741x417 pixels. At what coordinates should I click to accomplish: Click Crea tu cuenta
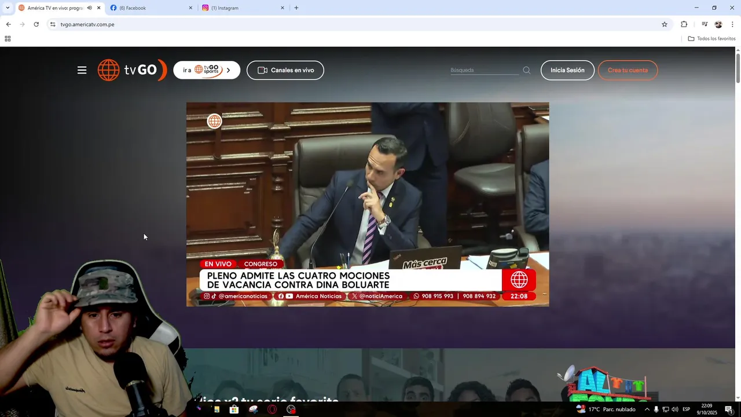point(628,70)
